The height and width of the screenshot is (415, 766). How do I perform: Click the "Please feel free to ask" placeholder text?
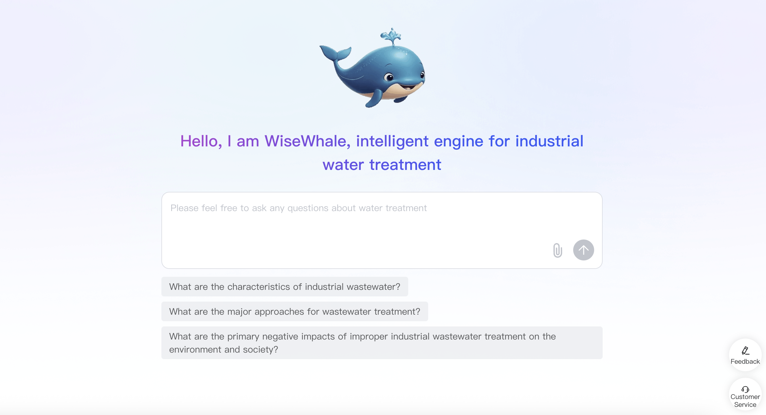[x=298, y=208]
